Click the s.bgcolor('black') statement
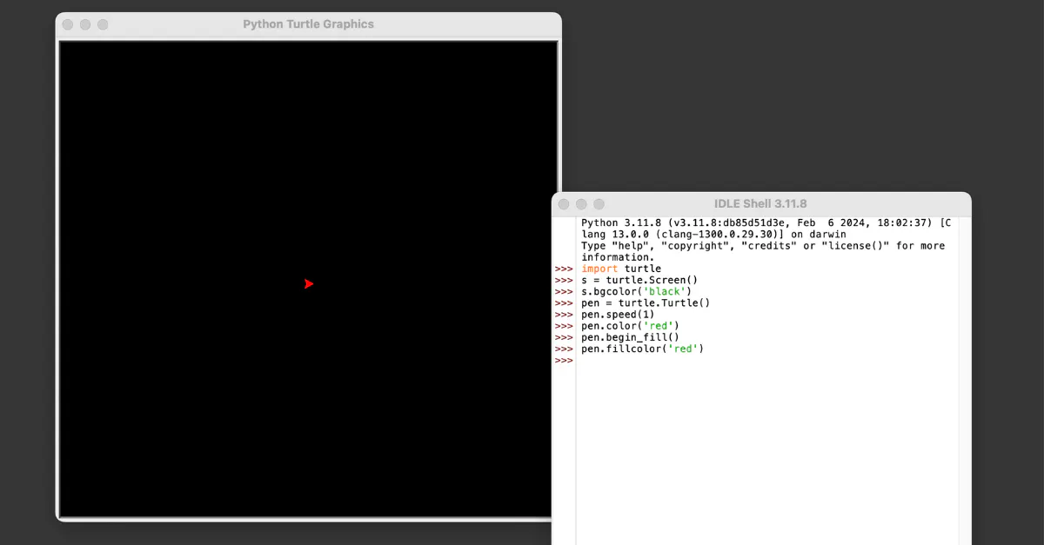Screen dimensions: 1044x545 (x=636, y=292)
